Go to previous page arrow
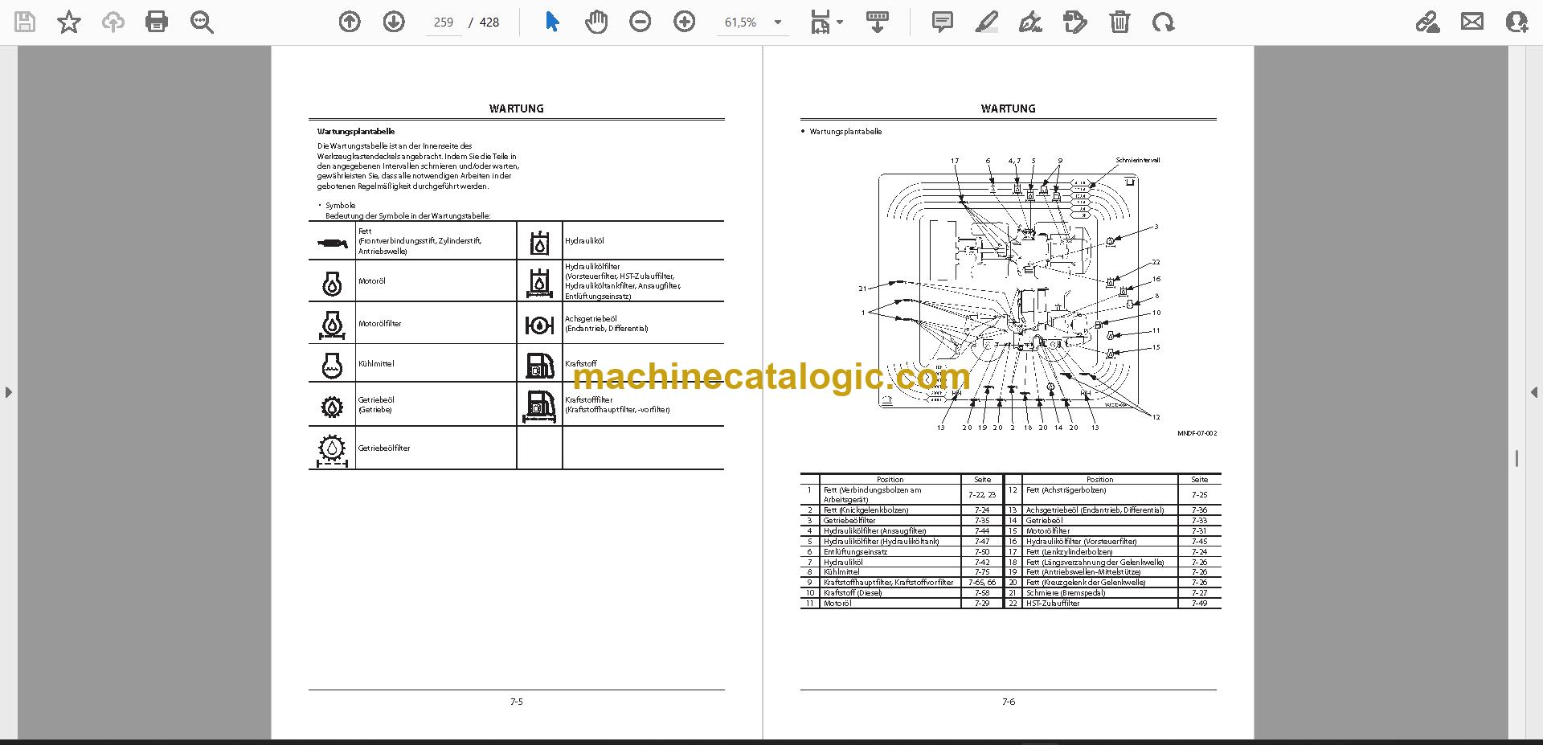The width and height of the screenshot is (1543, 745). point(350,22)
